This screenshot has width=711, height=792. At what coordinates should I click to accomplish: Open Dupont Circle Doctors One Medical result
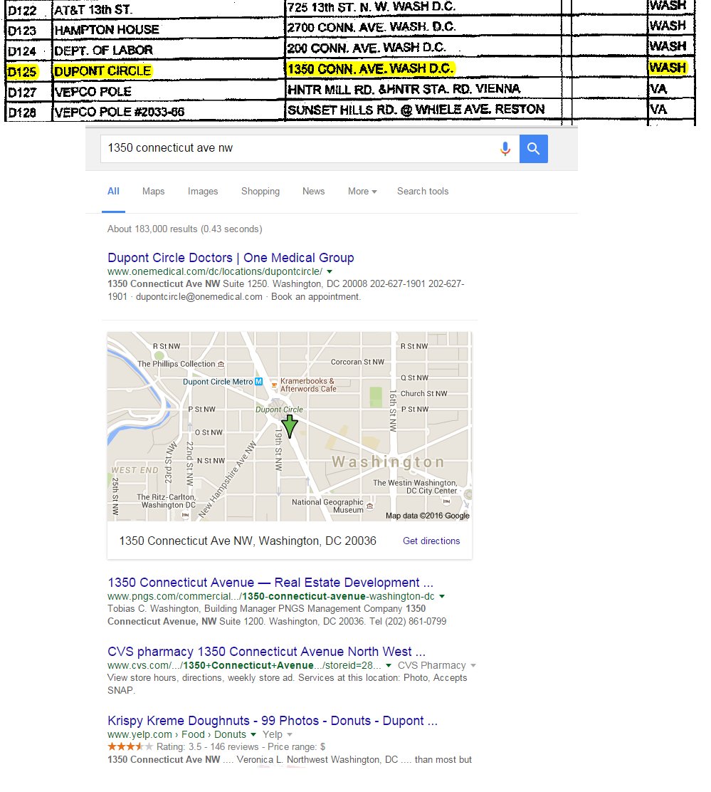pyautogui.click(x=231, y=258)
